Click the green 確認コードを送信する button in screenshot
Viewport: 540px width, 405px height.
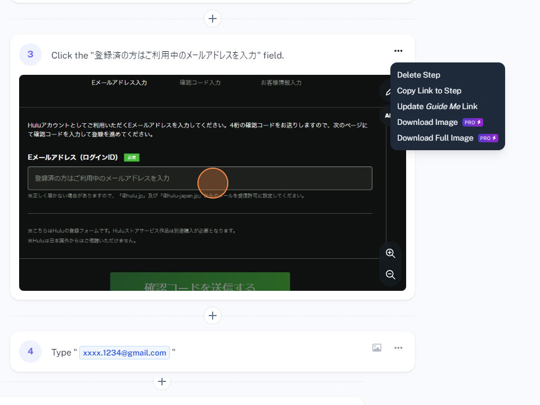click(x=200, y=282)
